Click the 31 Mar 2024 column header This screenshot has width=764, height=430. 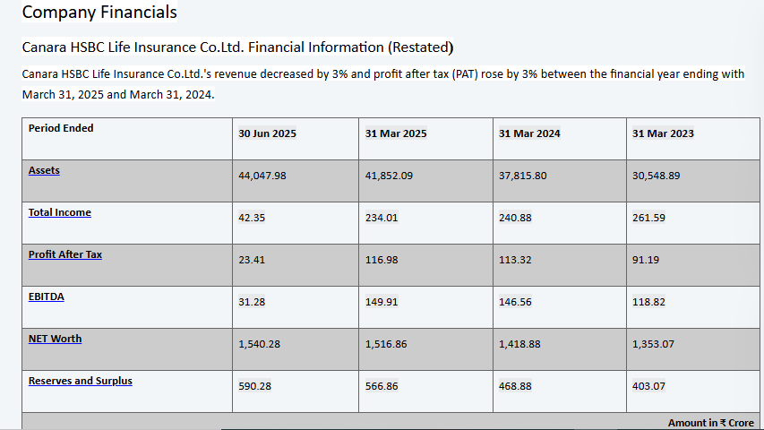(529, 133)
